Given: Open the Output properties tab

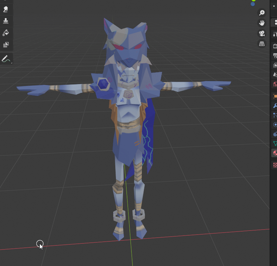Looking at the screenshot, I should (275, 56).
